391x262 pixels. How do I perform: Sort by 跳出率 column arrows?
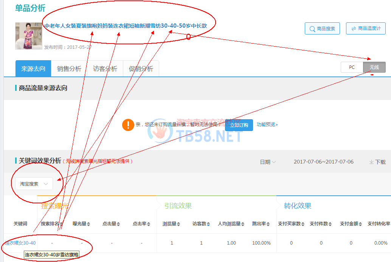click(268, 224)
